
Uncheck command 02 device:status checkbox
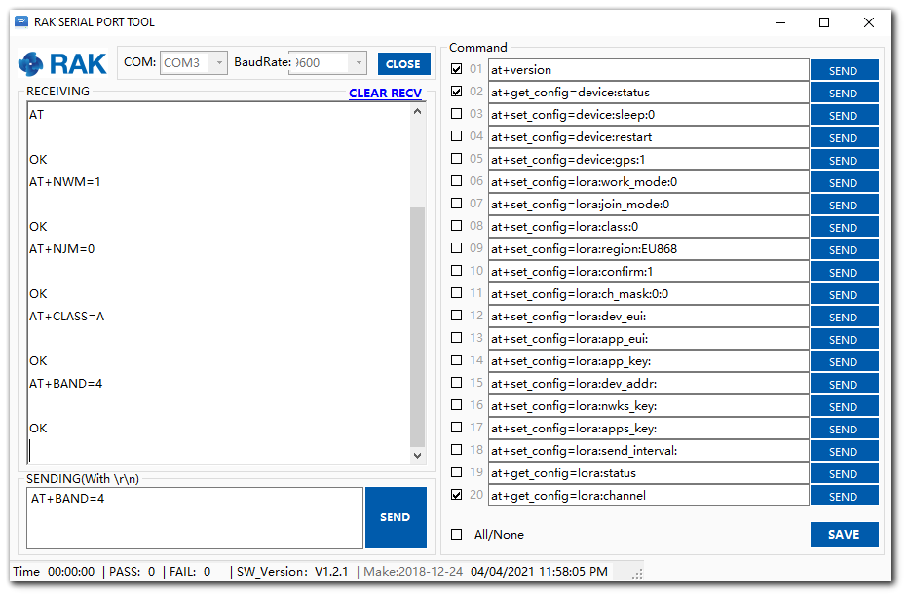[x=457, y=92]
